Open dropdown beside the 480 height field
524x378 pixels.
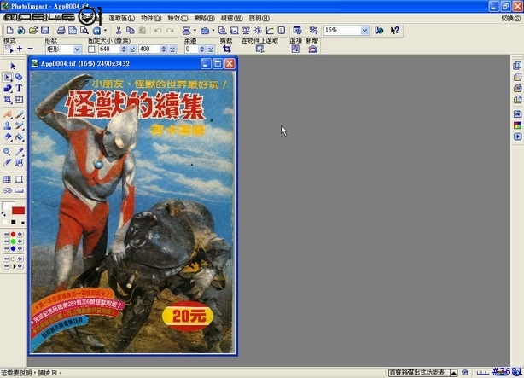(x=172, y=49)
